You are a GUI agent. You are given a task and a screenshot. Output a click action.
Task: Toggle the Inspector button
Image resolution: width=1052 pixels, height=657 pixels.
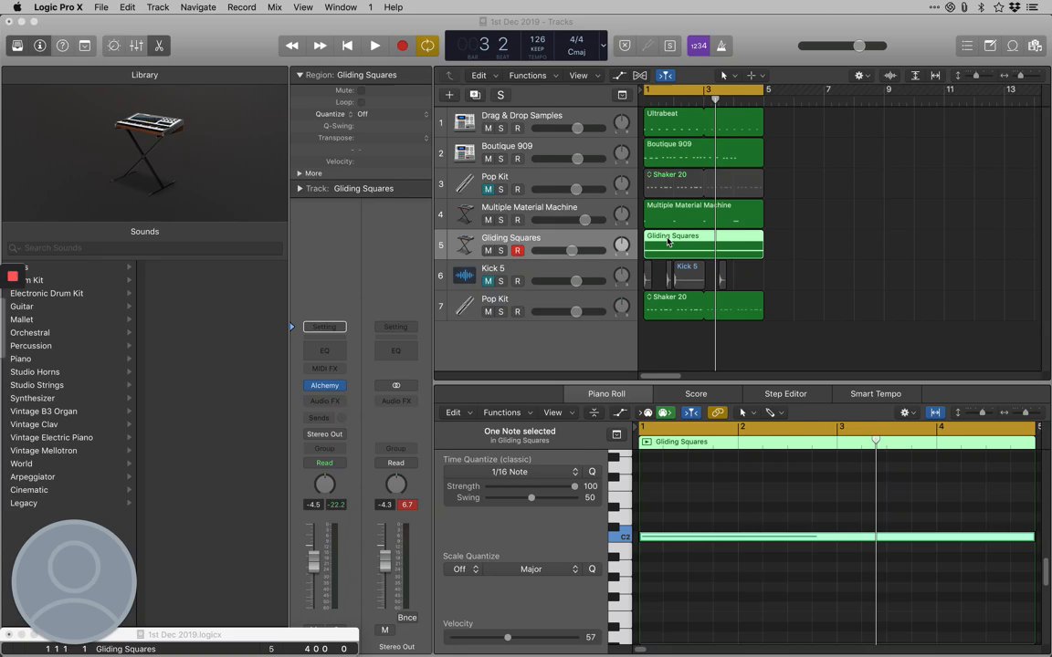point(39,46)
